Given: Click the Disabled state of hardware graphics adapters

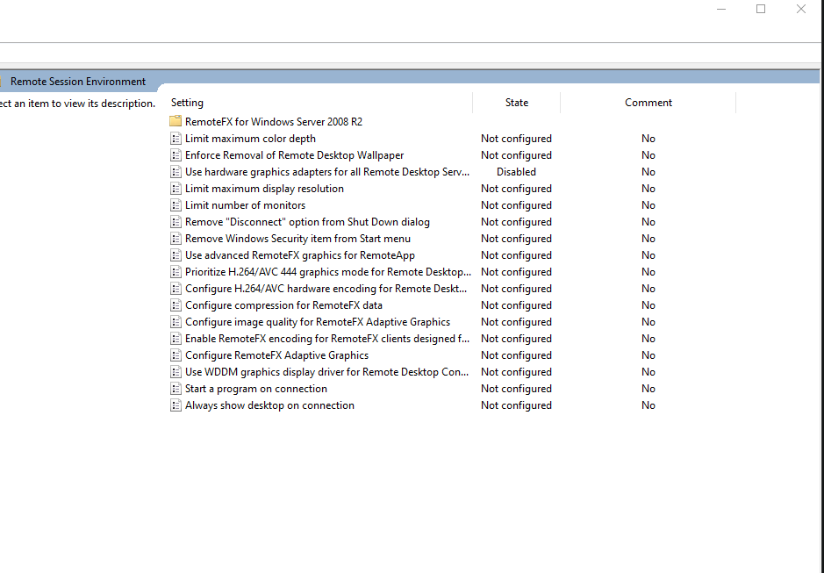Looking at the screenshot, I should pos(516,172).
